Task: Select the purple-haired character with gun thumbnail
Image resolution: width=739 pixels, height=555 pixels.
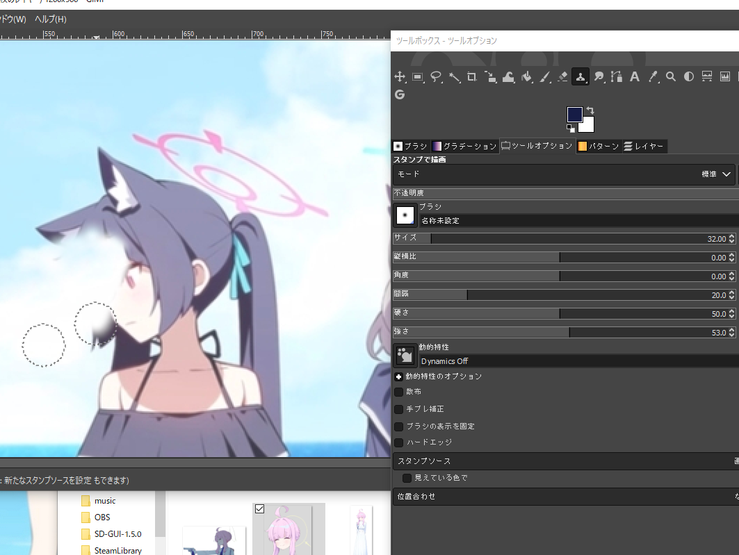Action: coord(214,540)
